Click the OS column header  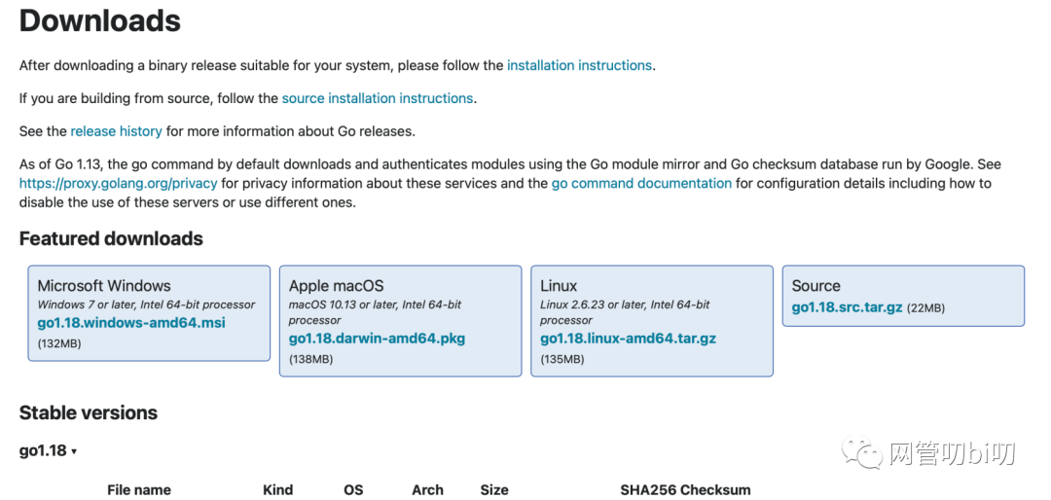[353, 490]
